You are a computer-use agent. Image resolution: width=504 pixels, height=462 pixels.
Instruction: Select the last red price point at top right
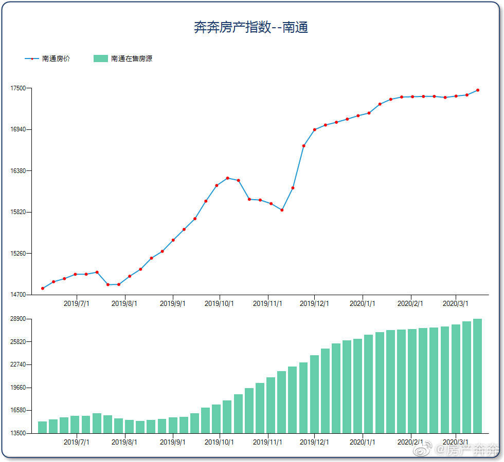pyautogui.click(x=478, y=90)
